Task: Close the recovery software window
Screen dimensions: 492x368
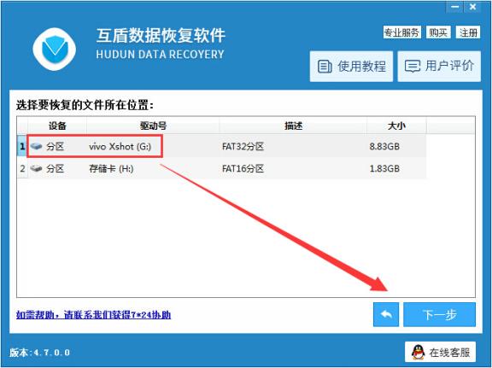Action: 472,7
